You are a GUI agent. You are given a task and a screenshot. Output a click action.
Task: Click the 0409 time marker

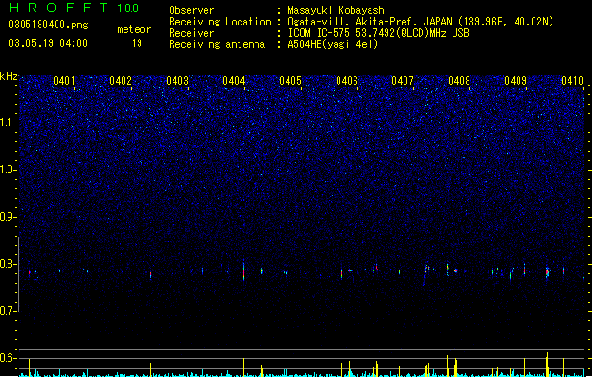pos(516,81)
